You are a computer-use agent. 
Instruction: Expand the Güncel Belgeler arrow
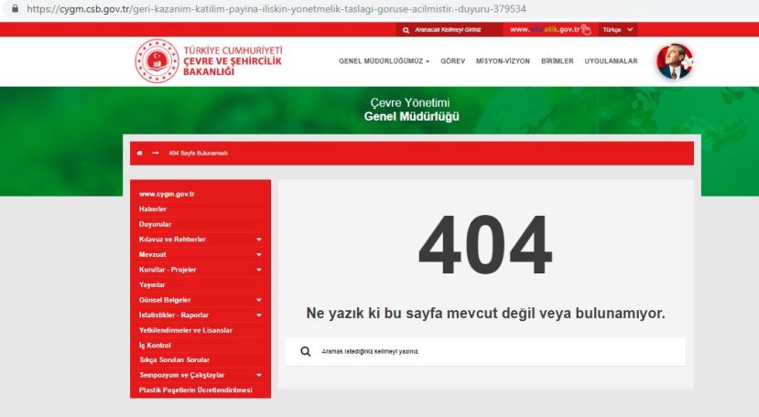pyautogui.click(x=259, y=300)
